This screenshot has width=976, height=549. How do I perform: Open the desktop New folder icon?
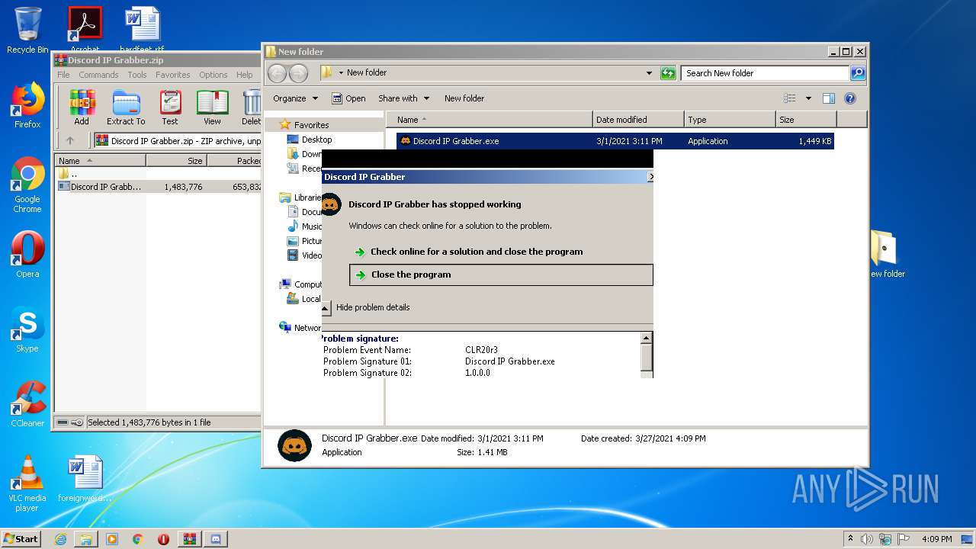click(884, 255)
